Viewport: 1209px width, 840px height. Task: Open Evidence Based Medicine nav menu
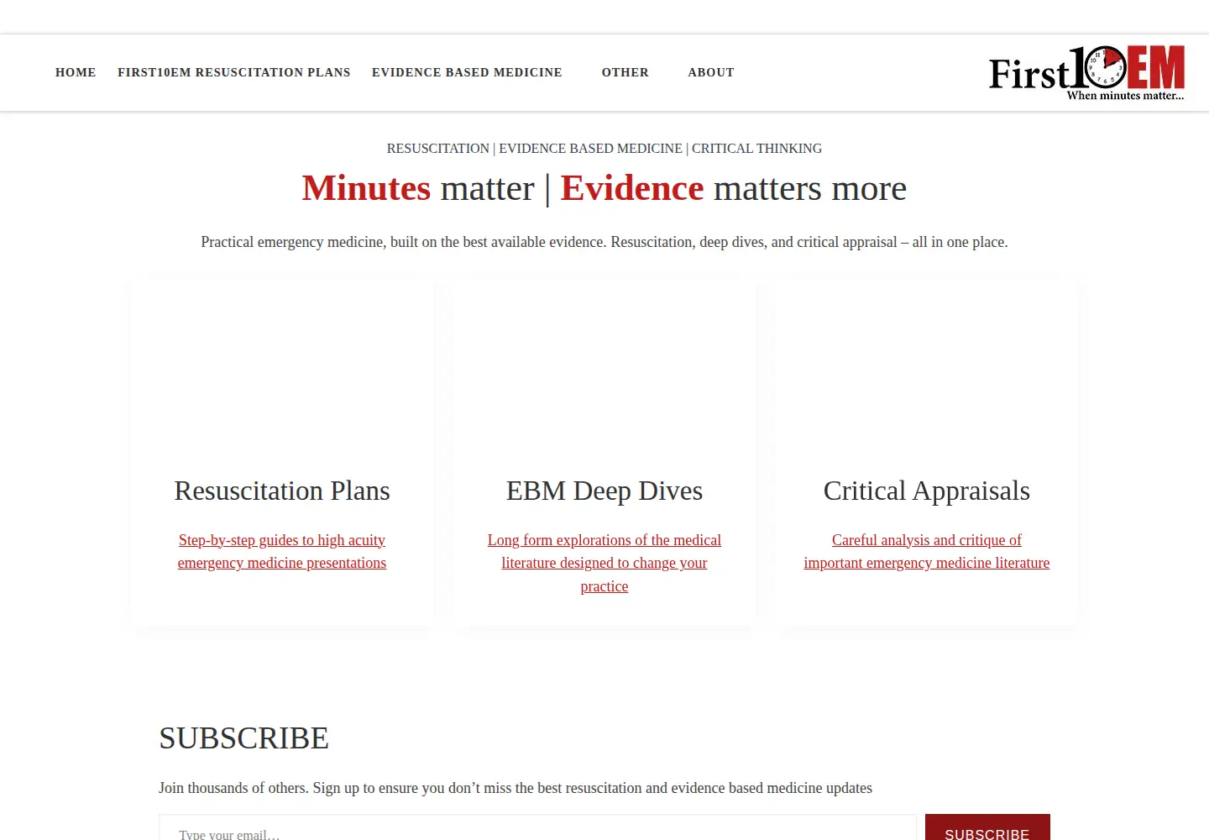pos(467,72)
